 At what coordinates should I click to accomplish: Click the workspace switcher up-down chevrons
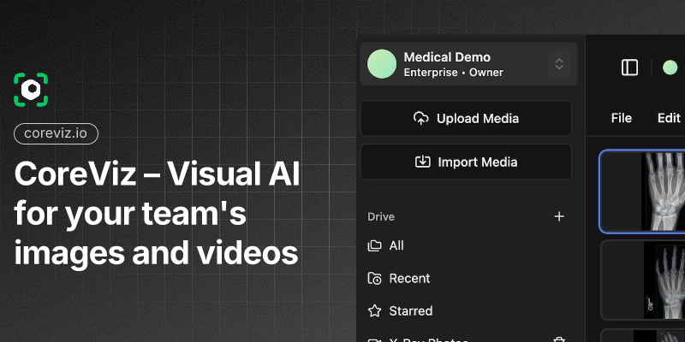coord(559,64)
